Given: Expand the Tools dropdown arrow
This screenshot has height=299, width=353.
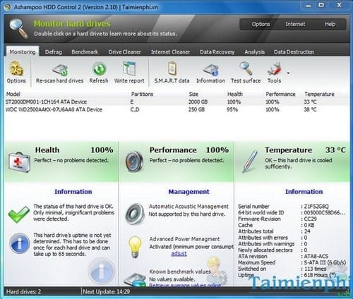Looking at the screenshot, I should [288, 73].
